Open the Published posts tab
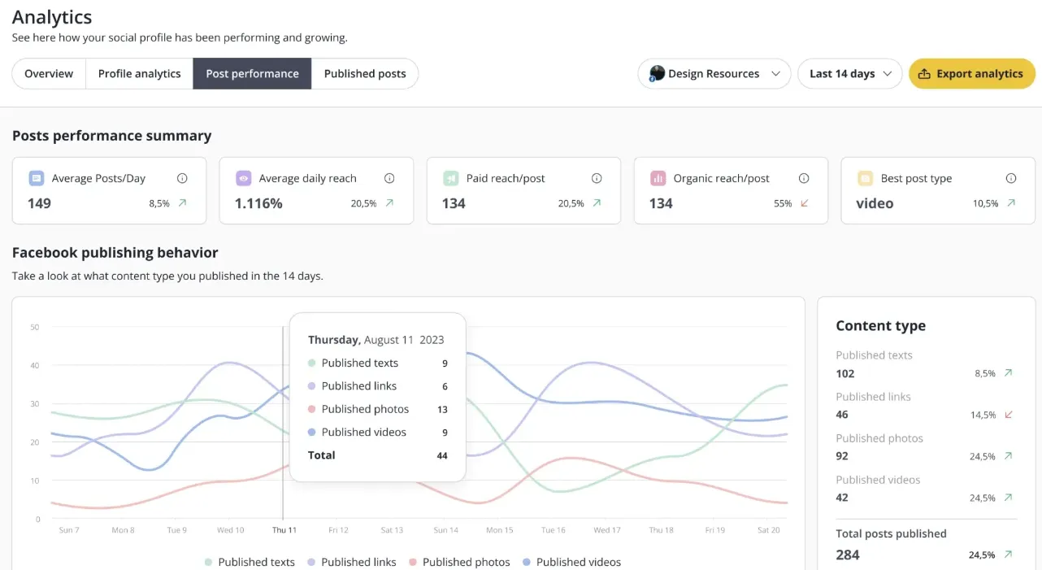This screenshot has width=1042, height=570. pyautogui.click(x=365, y=73)
